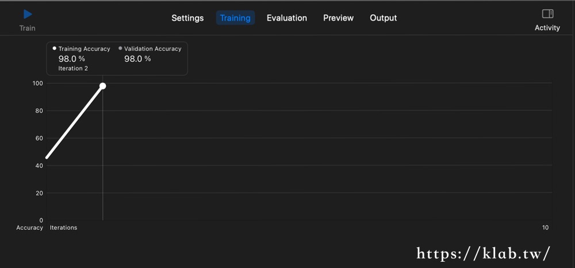Click the Train label under play button

28,28
